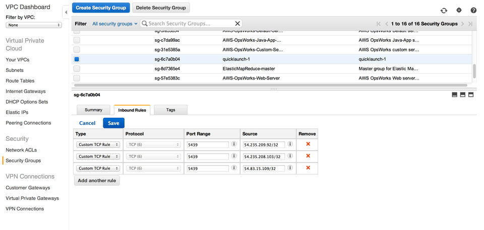Open the Protocol dropdown for 54.83.15.109/32 rule
Viewport: 484px width, 230px height.
point(153,168)
